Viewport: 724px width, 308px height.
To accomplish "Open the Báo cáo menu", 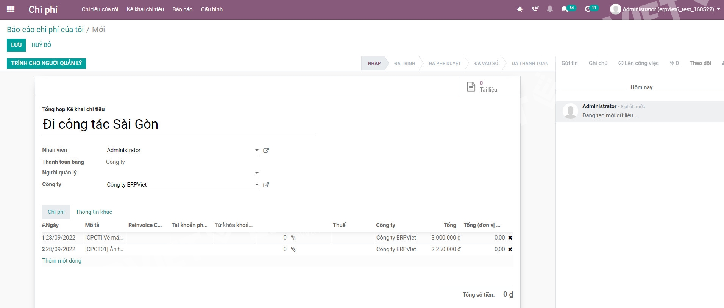I will click(x=183, y=9).
